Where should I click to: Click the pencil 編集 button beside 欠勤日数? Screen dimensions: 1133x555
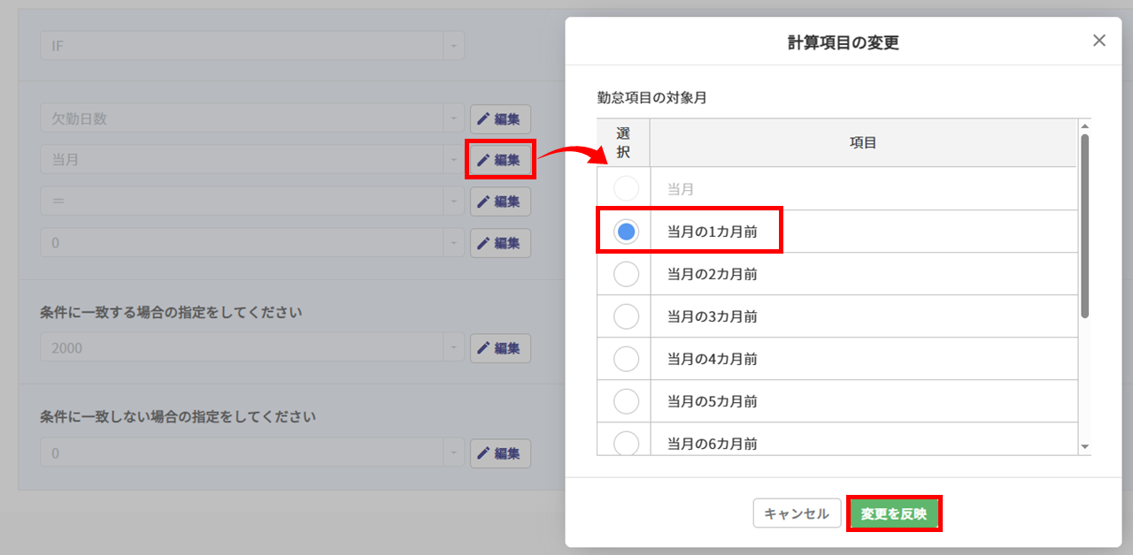tap(500, 118)
